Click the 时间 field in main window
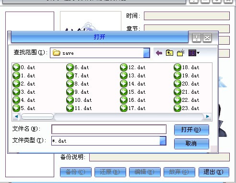The width and height of the screenshot is (236, 183). 187,16
